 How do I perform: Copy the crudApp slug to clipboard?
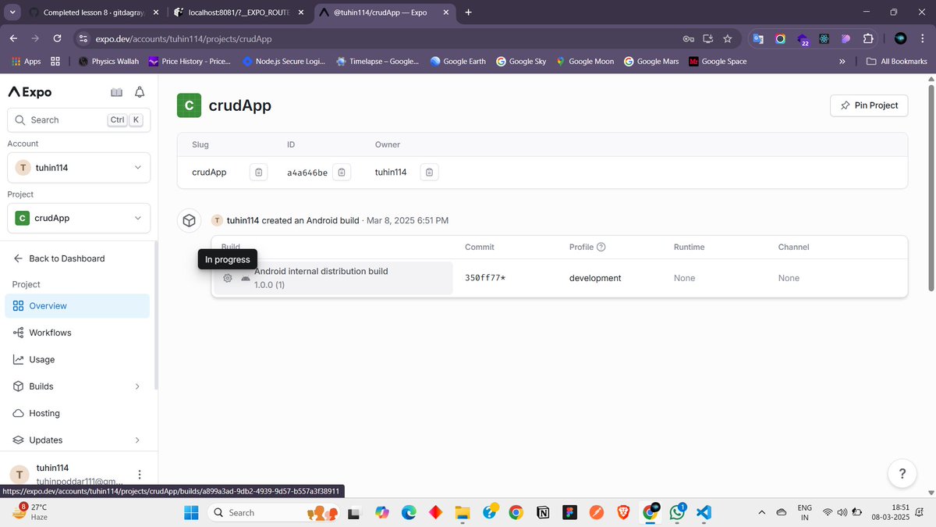[x=260, y=172]
